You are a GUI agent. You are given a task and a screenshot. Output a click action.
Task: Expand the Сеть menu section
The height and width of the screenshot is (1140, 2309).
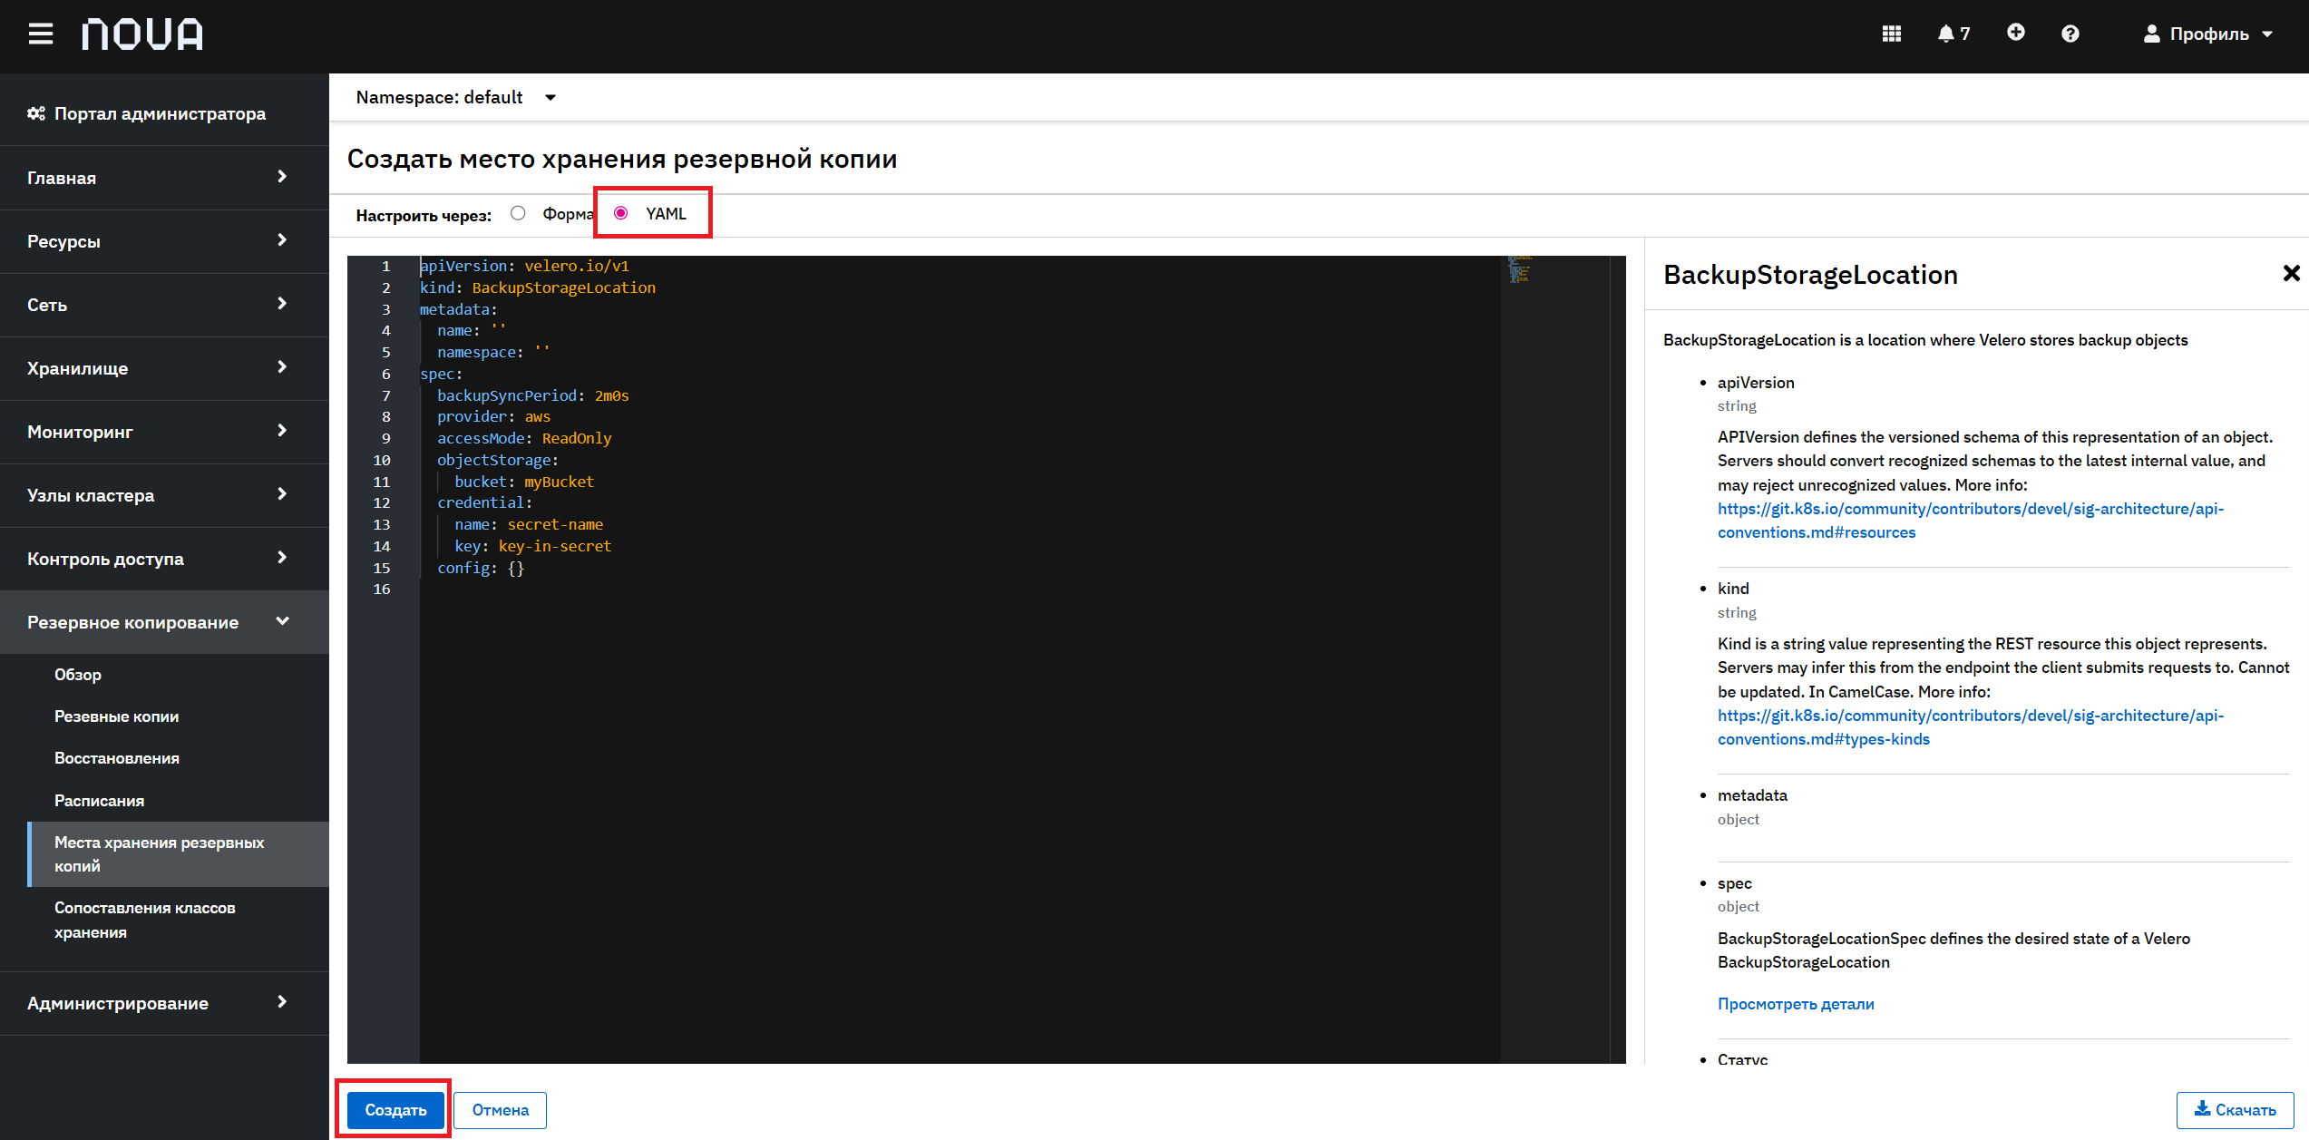point(164,305)
